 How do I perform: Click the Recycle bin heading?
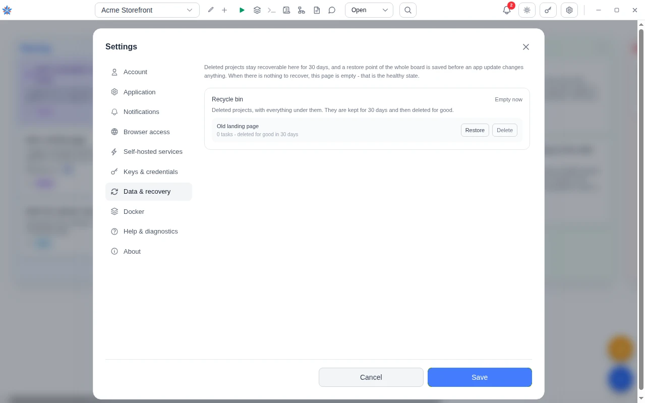(227, 99)
